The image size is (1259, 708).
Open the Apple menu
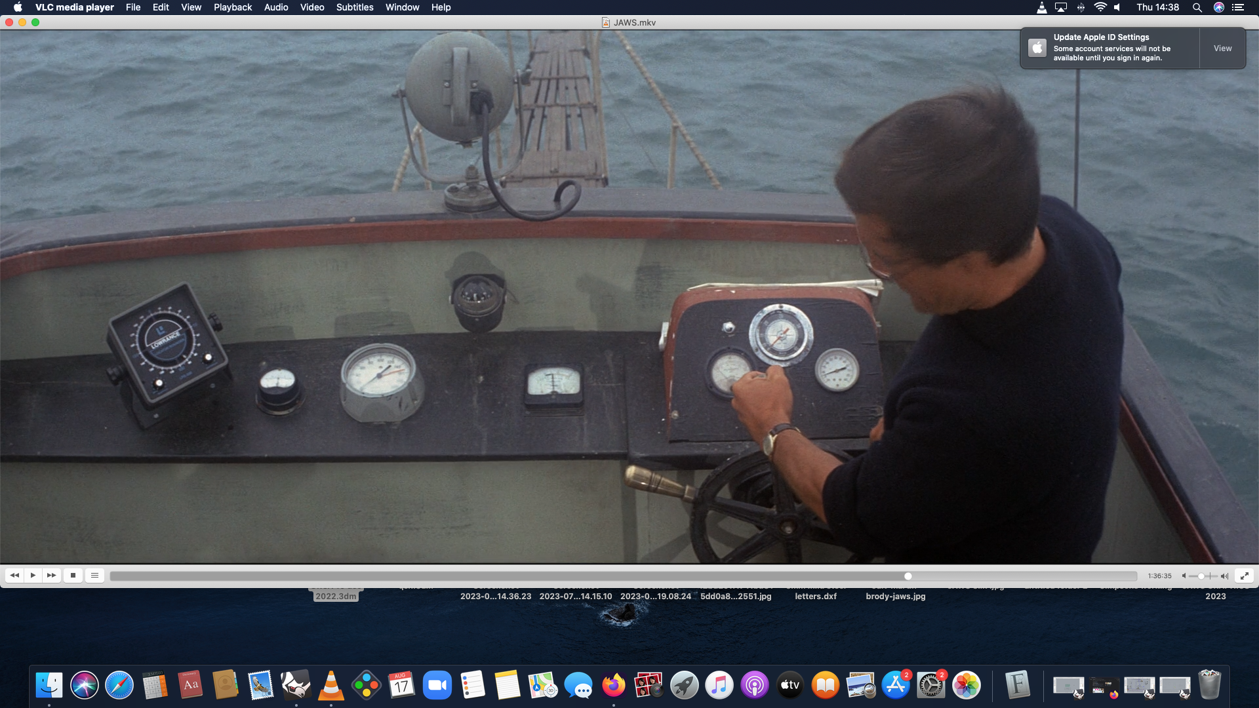click(x=18, y=7)
